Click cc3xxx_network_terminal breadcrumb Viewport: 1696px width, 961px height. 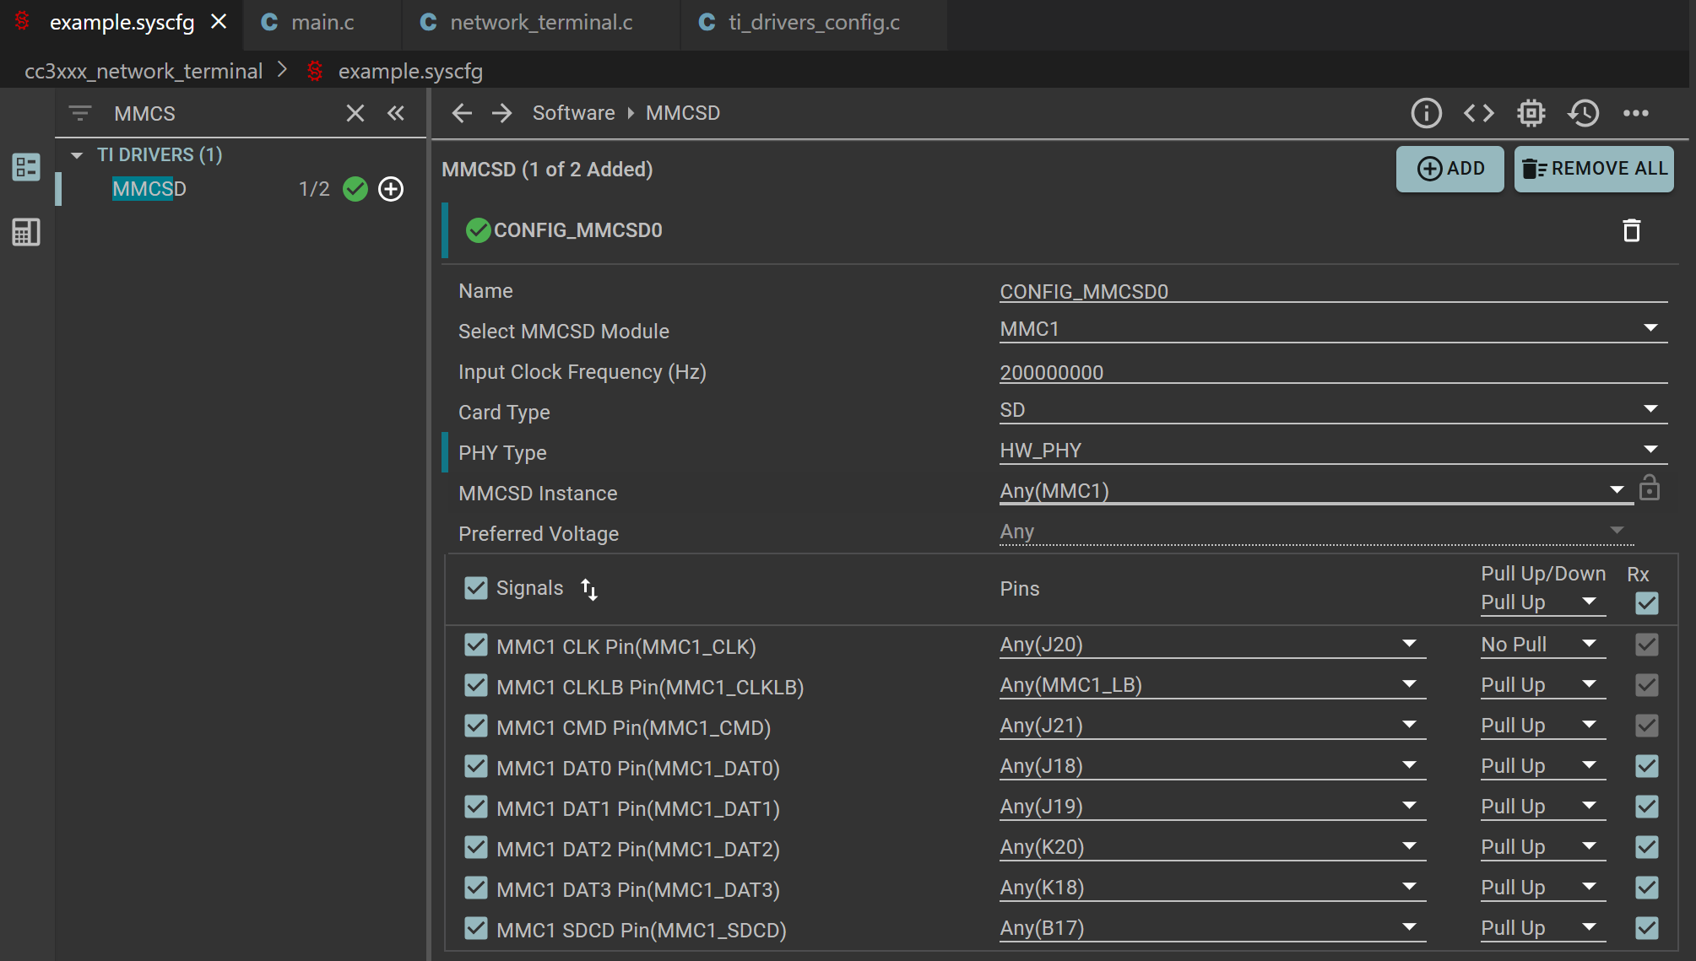point(144,72)
